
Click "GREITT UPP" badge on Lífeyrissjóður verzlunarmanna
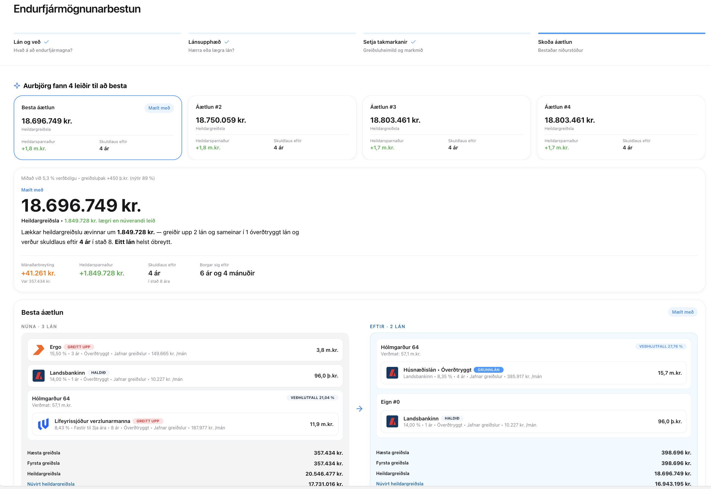[148, 421]
